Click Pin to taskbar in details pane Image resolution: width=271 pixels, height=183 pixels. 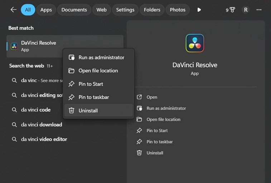coord(160,142)
